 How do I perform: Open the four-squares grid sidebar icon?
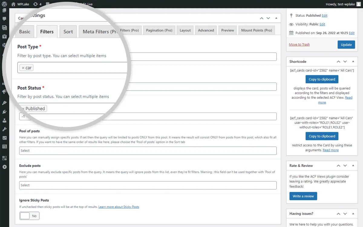[x=4, y=158]
